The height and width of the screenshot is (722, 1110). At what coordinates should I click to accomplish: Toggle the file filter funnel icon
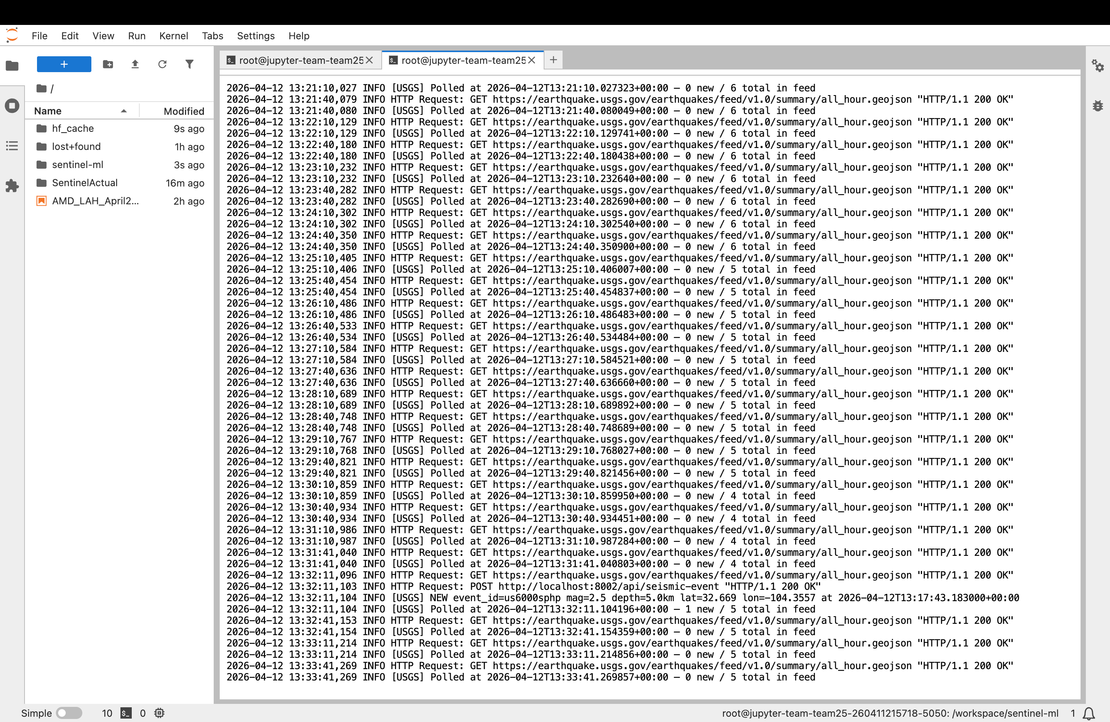click(189, 64)
